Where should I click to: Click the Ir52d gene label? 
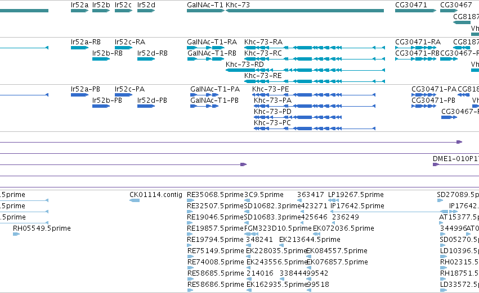click(146, 5)
